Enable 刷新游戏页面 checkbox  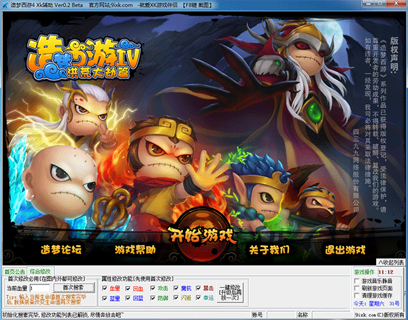357,288
